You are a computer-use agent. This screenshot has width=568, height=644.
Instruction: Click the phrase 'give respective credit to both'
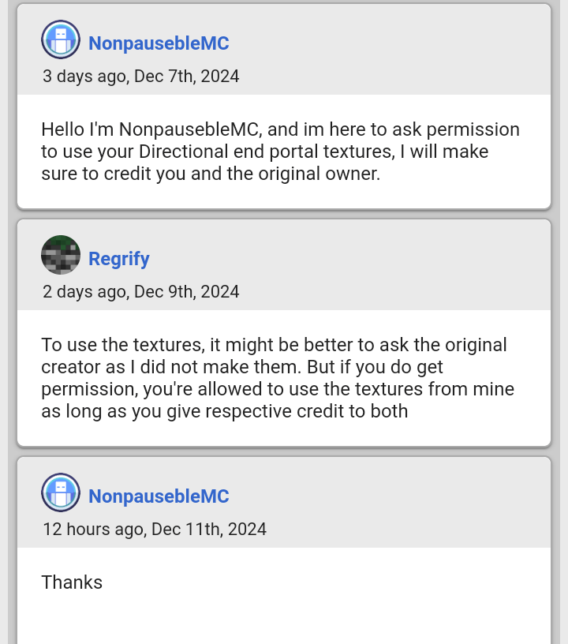pyautogui.click(x=287, y=411)
